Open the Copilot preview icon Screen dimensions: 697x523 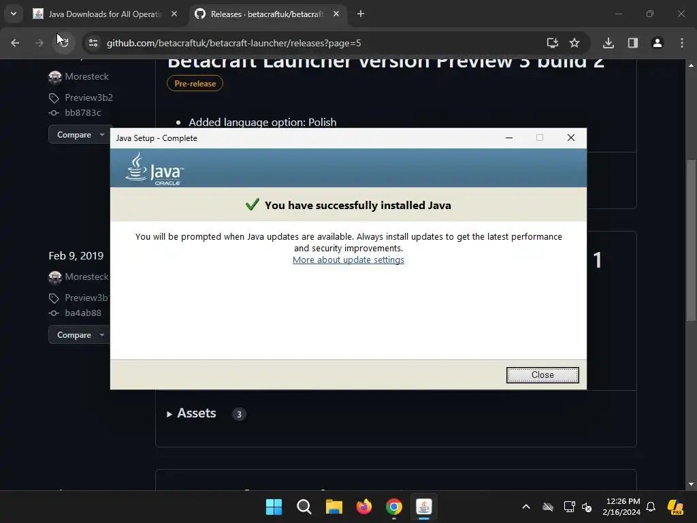click(x=676, y=507)
